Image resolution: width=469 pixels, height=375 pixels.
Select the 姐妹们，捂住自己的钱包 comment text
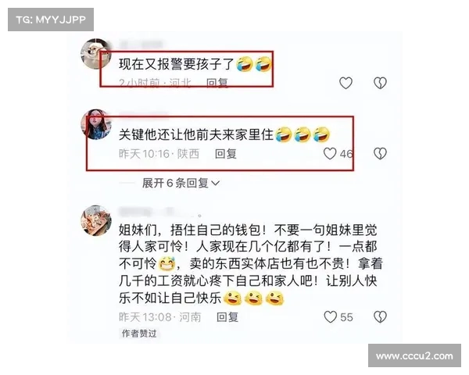pyautogui.click(x=251, y=264)
